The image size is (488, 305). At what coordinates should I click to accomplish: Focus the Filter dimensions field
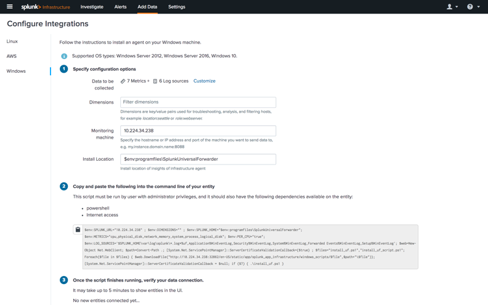point(198,102)
